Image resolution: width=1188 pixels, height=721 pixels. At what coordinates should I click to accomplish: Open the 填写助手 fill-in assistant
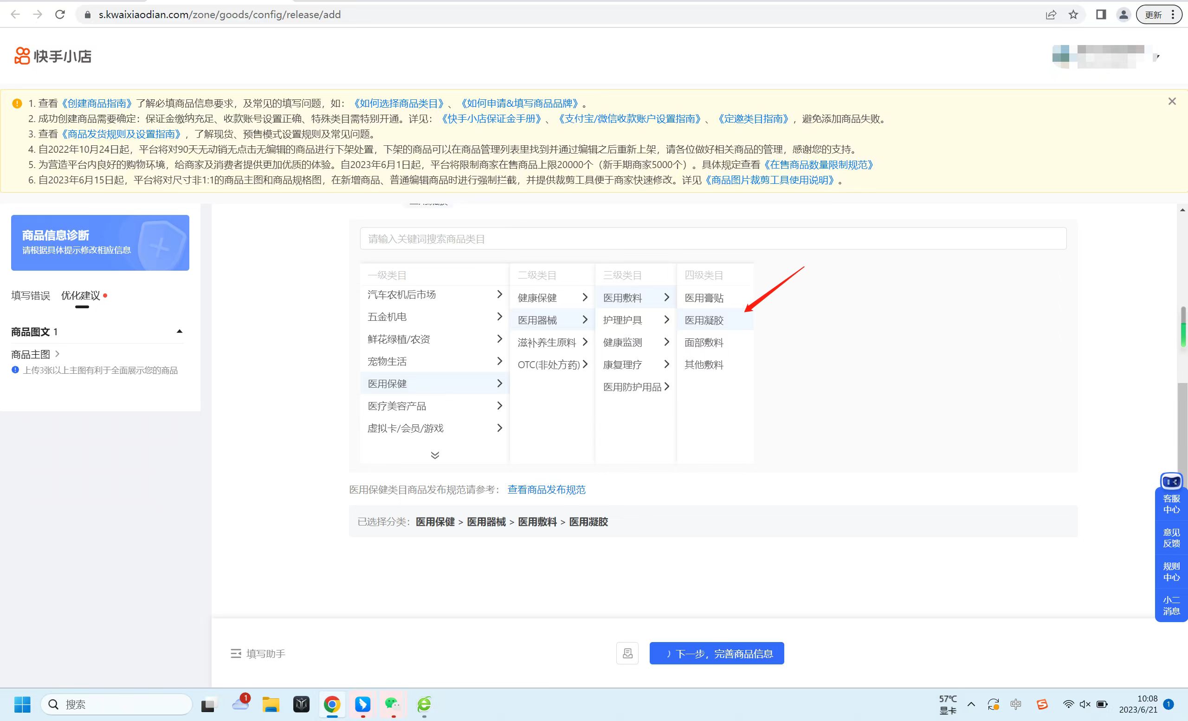[258, 654]
